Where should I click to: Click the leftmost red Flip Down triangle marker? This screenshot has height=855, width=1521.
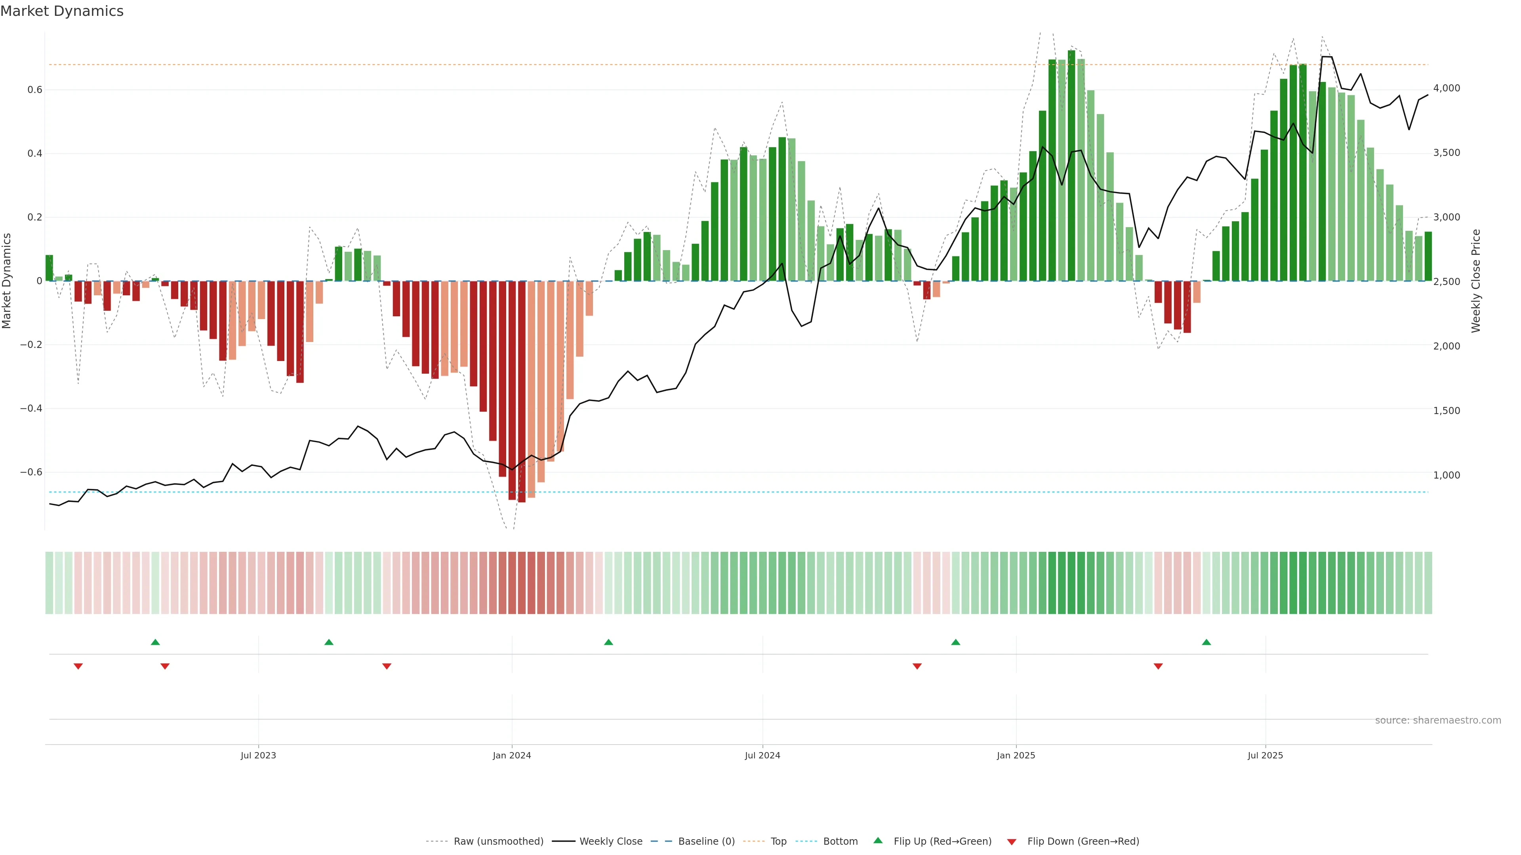point(78,666)
